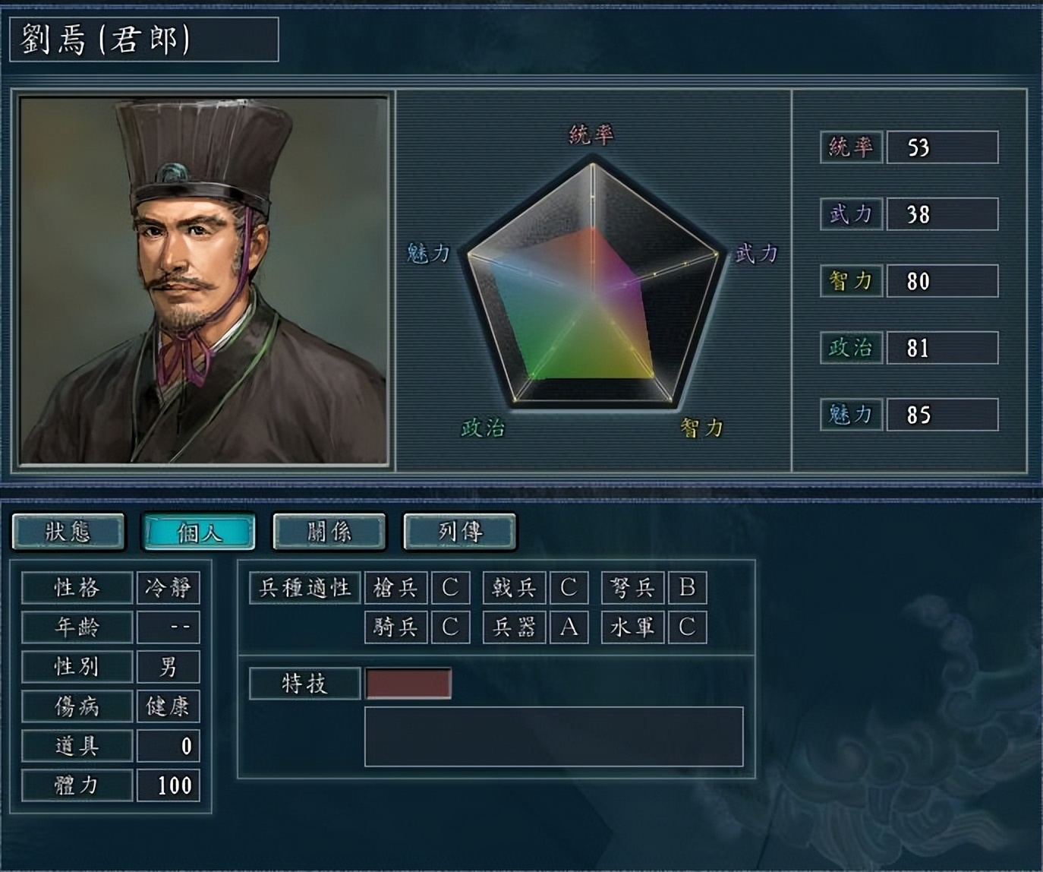Screen dimensions: 1043x872
Task: Click the 戟兵 troop type label
Action: (514, 588)
